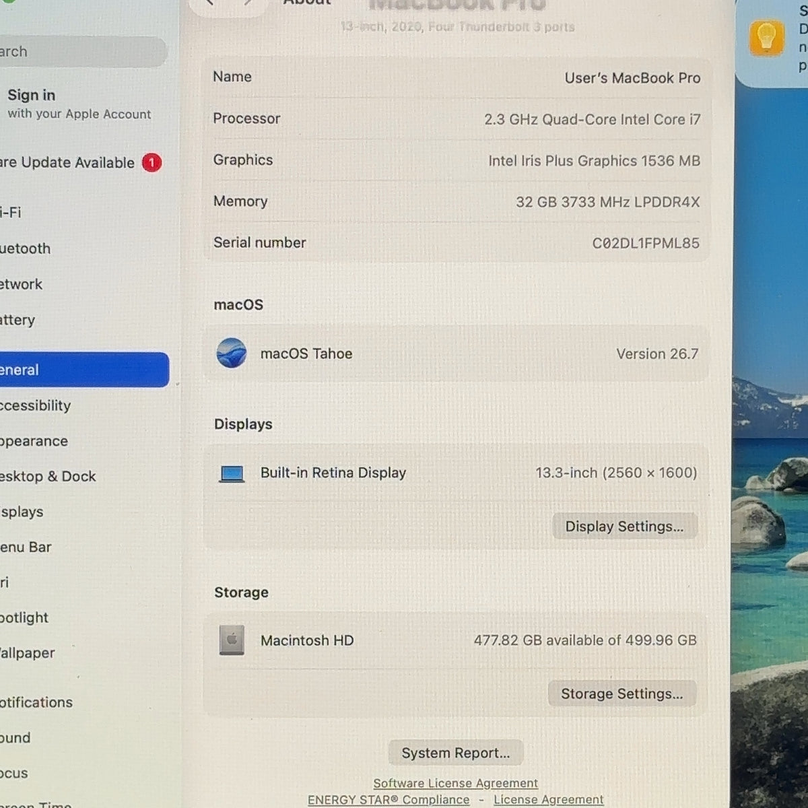This screenshot has width=808, height=808.
Task: Click the 13.3-inch (2560 × 1600) text
Action: 616,473
